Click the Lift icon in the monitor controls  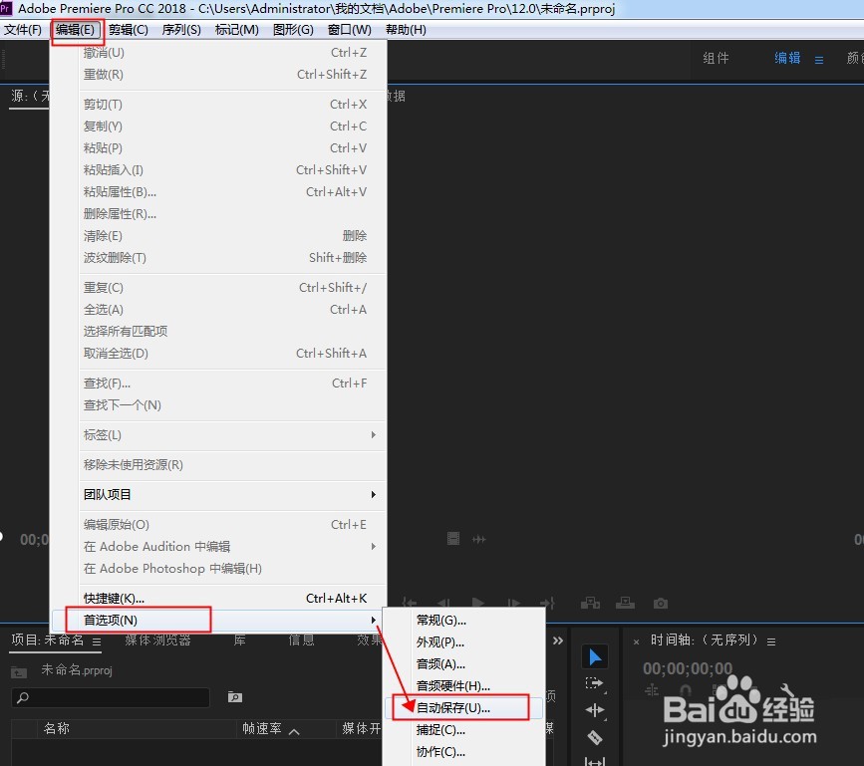click(590, 603)
